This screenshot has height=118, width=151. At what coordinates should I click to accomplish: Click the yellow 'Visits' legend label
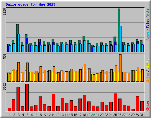point(147,64)
